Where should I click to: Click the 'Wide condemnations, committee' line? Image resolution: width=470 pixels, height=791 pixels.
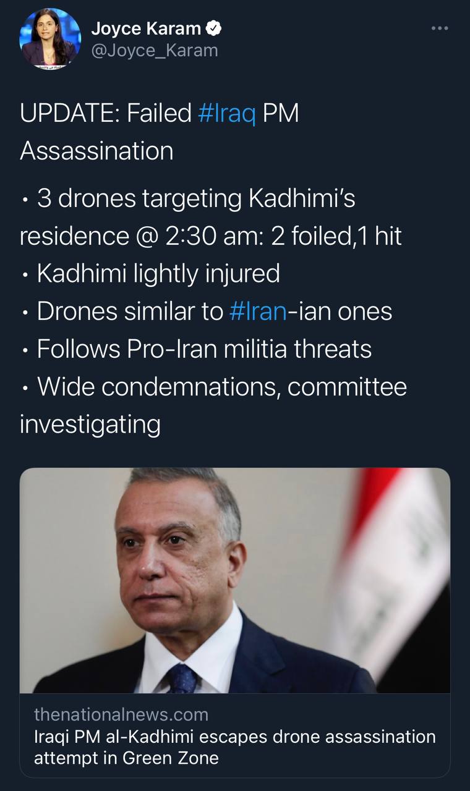click(x=221, y=387)
